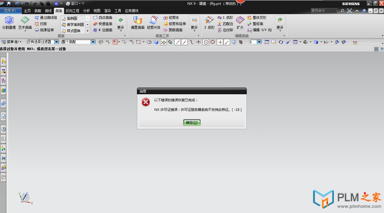This screenshot has height=213, width=384.
Task: Confirm the error dialog with 确定(O)
Action: point(192,122)
